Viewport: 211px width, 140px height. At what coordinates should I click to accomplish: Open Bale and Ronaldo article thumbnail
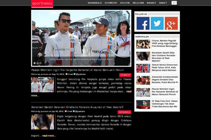coord(43,122)
